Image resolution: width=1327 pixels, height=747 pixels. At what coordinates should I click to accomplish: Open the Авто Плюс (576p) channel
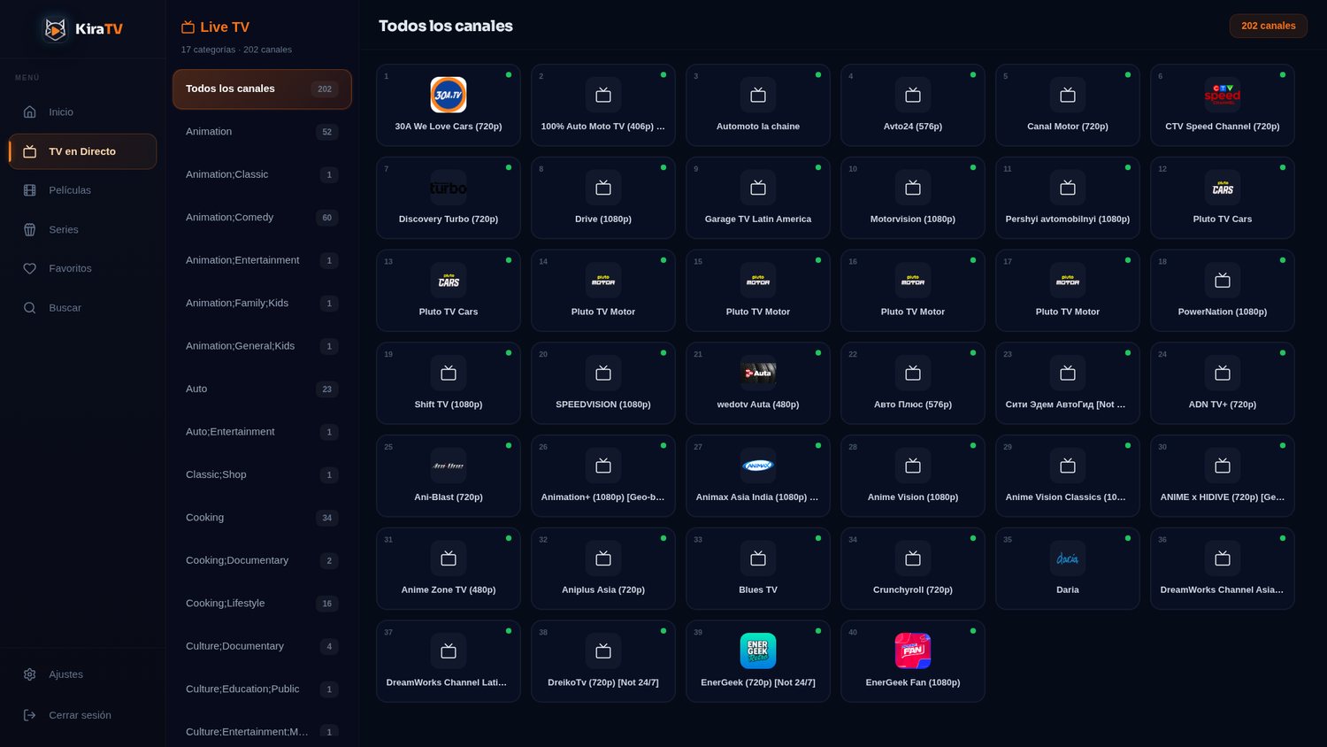click(913, 383)
